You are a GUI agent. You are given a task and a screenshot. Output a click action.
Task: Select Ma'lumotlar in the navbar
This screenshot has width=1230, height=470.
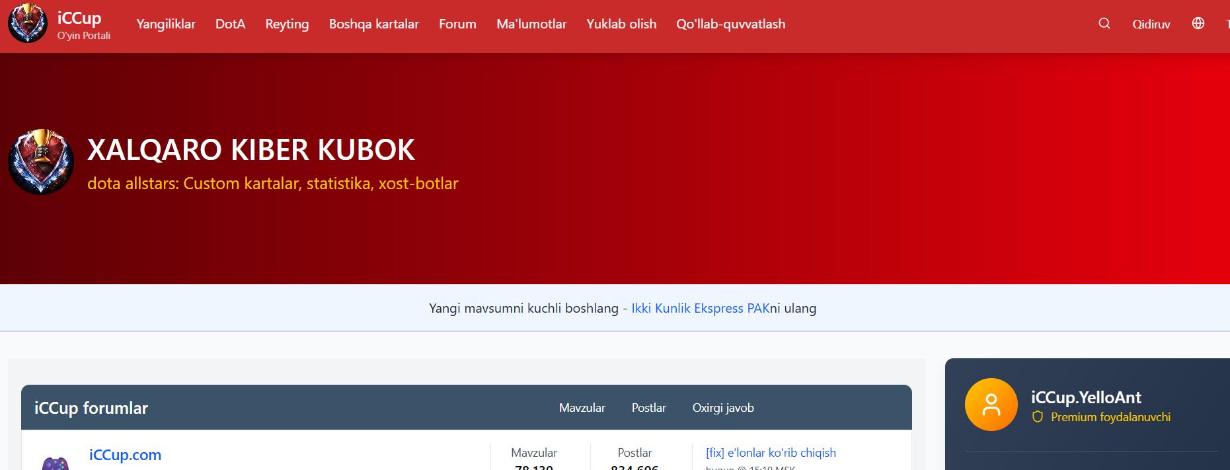coord(531,24)
